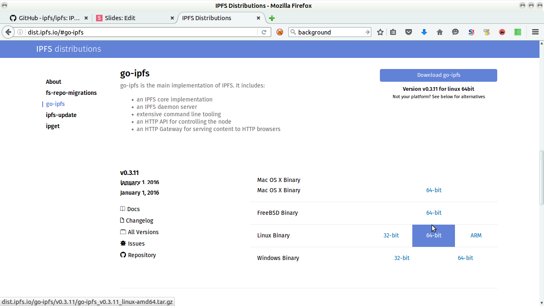Viewport: 544px width, 306px height.
Task: Download FreeBSD 64-bit binary
Action: pyautogui.click(x=434, y=213)
